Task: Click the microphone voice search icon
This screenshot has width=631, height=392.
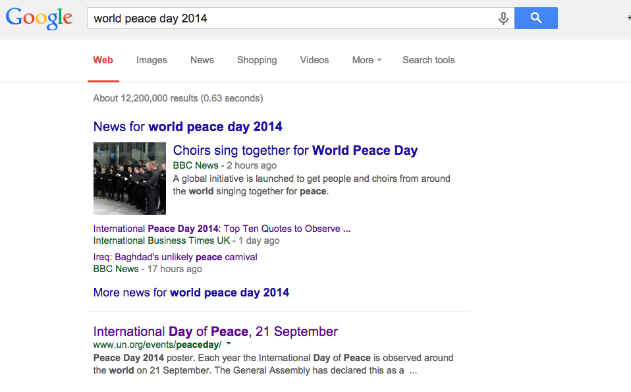Action: (503, 18)
